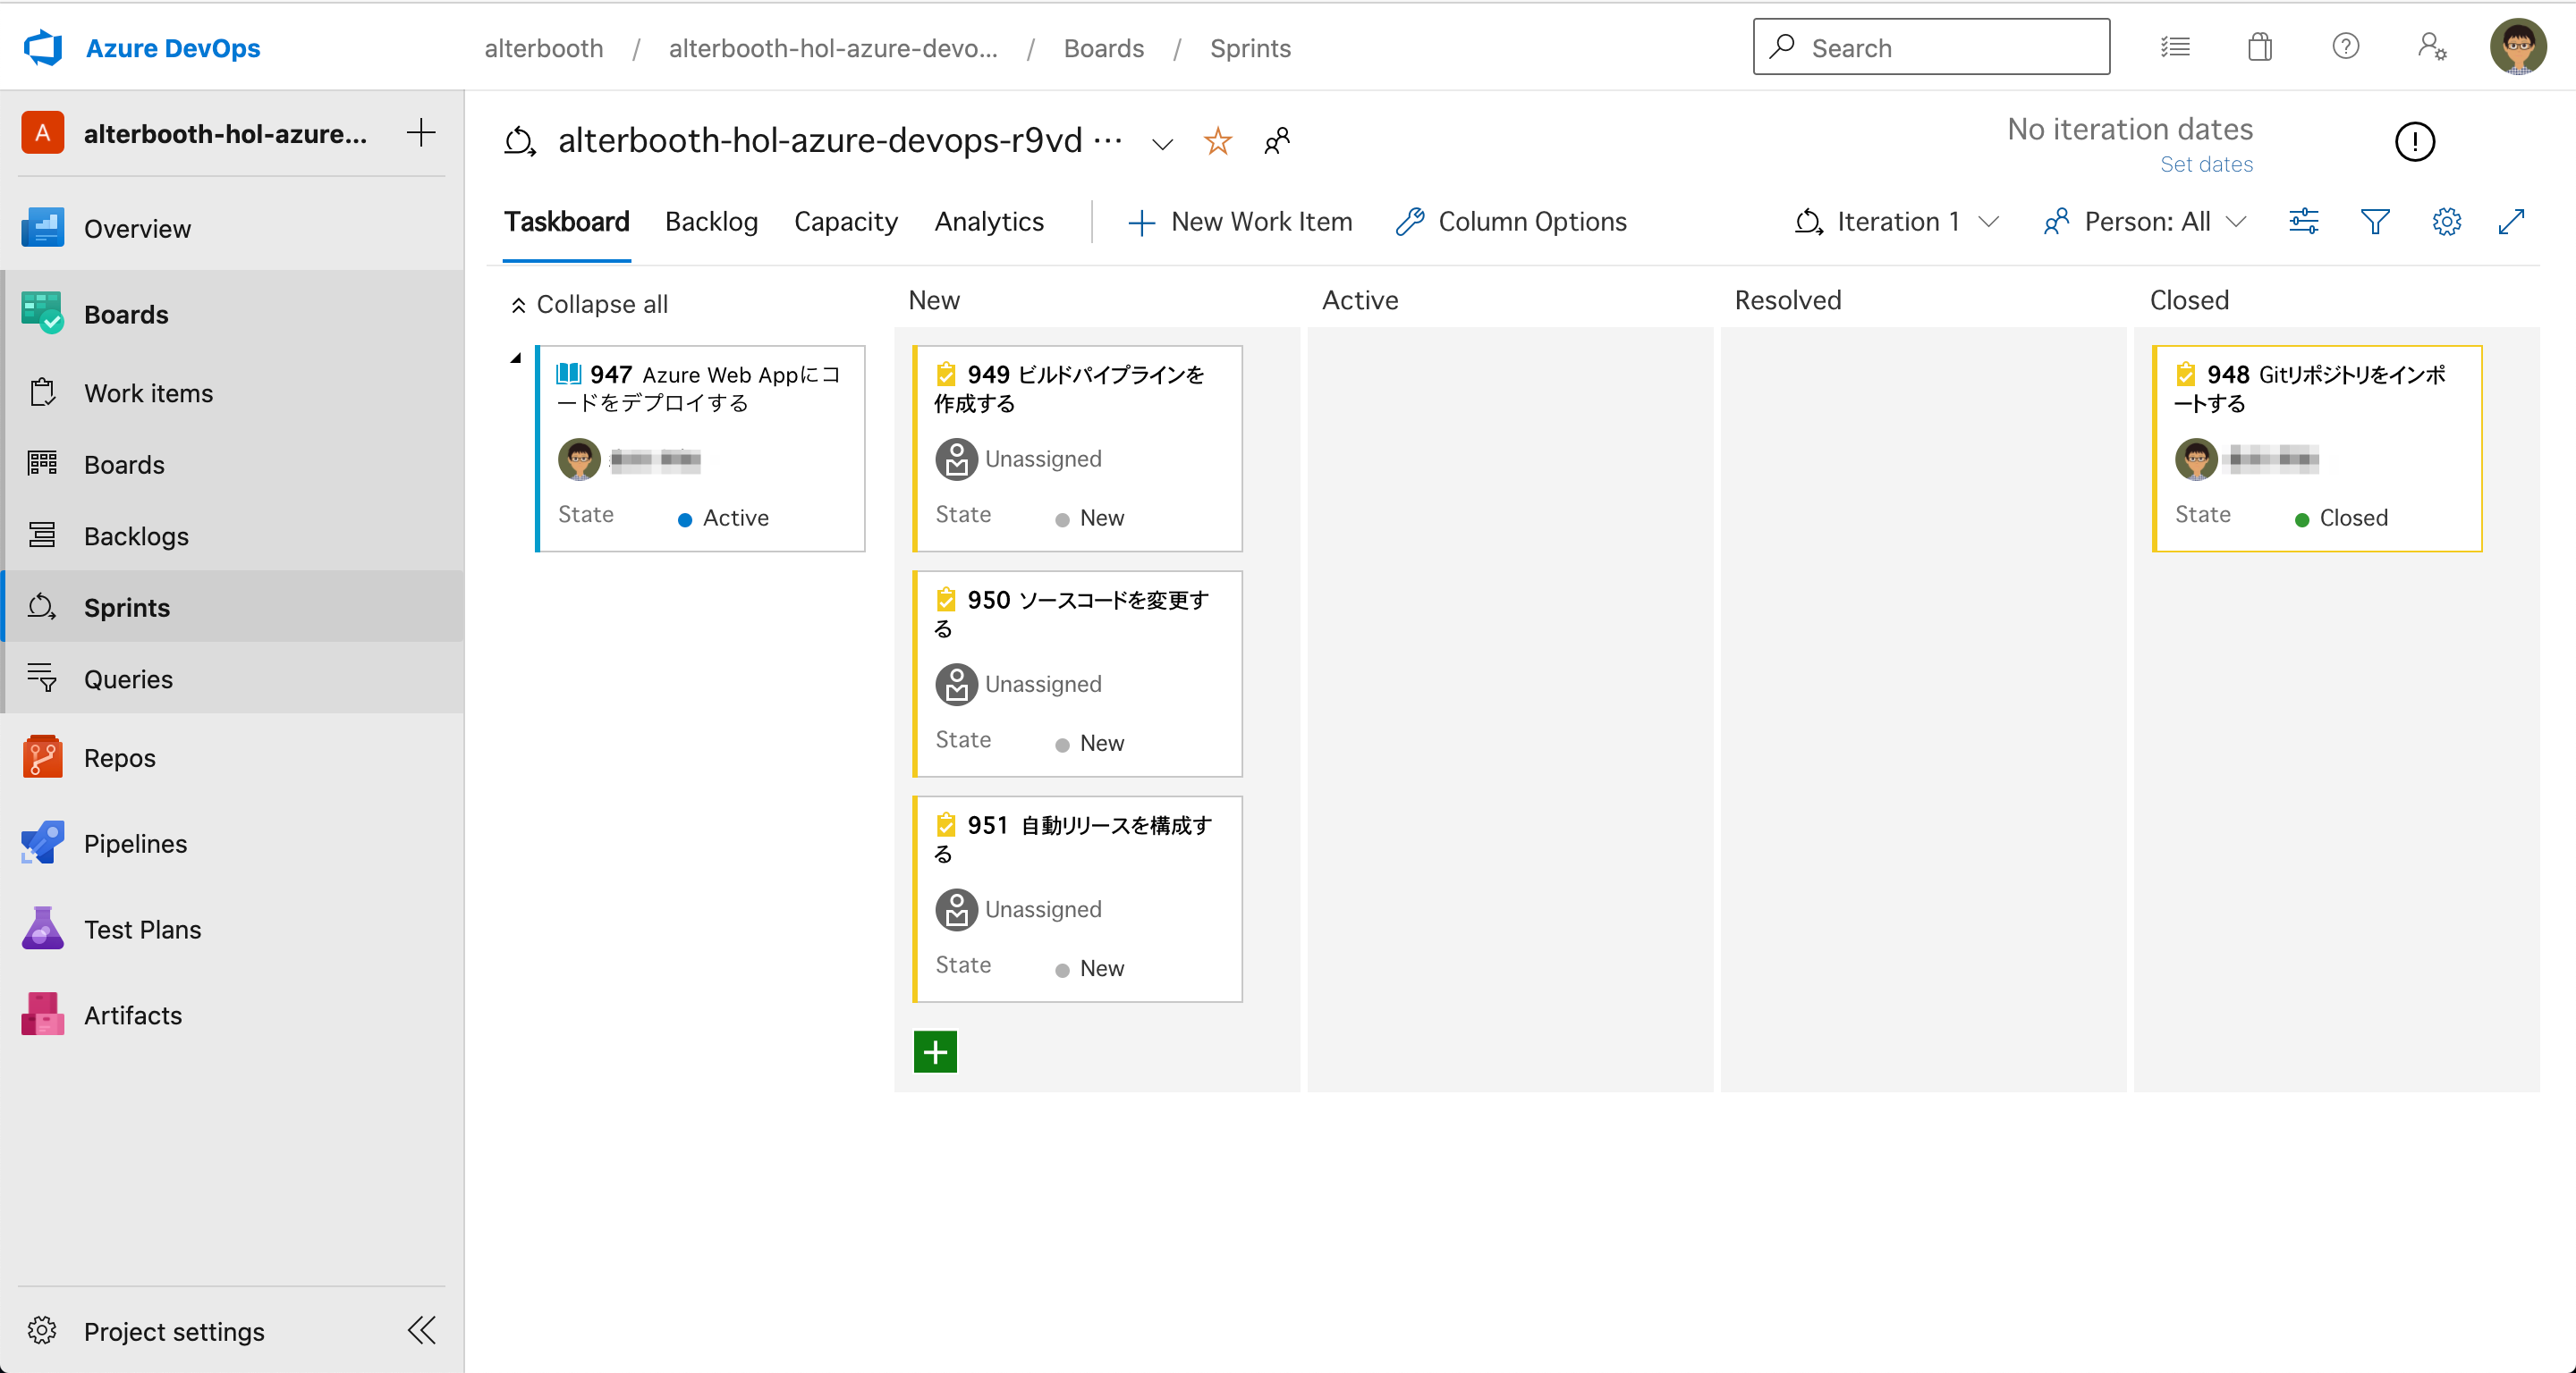Open the Person: All dropdown
The width and height of the screenshot is (2576, 1373).
click(2145, 222)
